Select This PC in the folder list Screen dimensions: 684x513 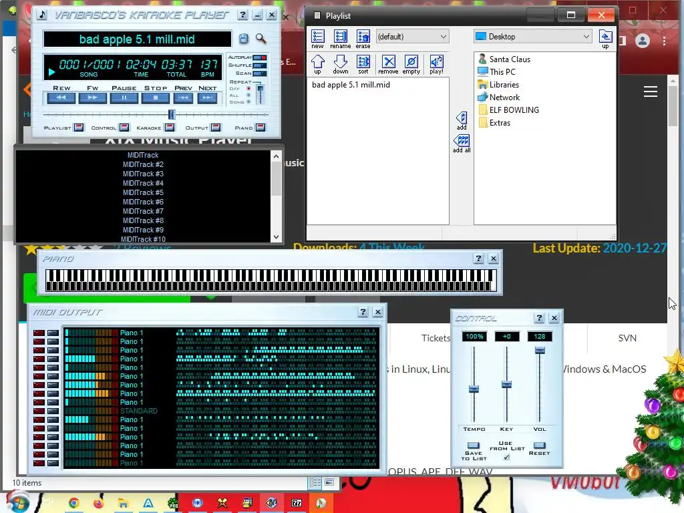tap(497, 71)
